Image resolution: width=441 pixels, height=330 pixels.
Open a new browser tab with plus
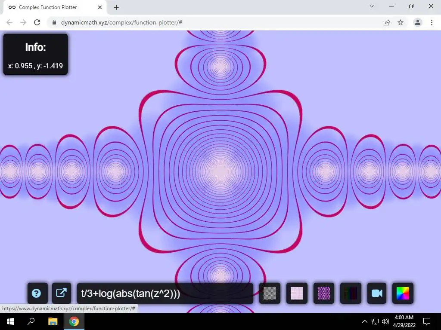pyautogui.click(x=116, y=7)
